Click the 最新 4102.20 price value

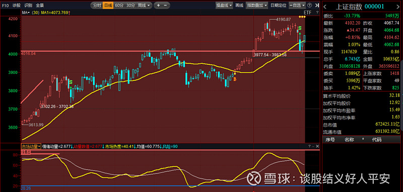click(353, 23)
